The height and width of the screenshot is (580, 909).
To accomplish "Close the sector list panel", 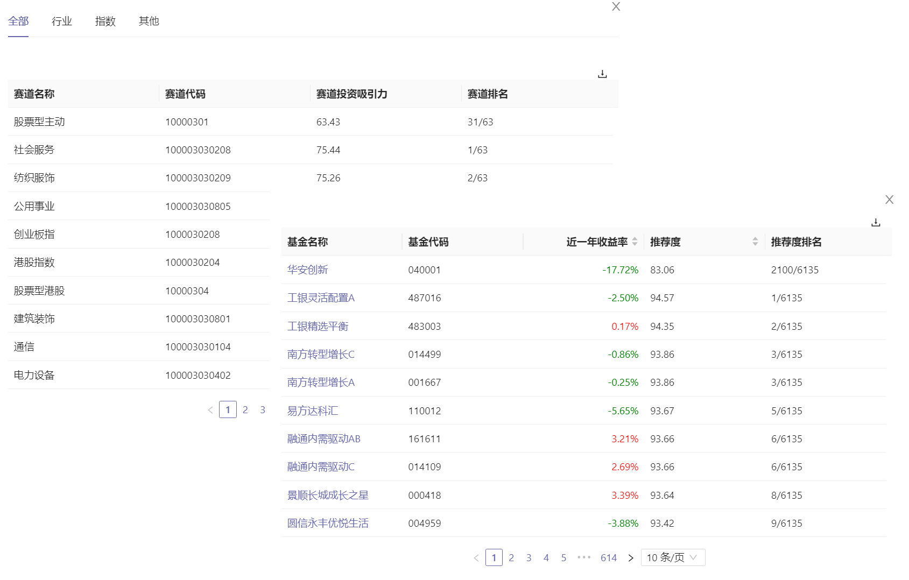I will (616, 6).
